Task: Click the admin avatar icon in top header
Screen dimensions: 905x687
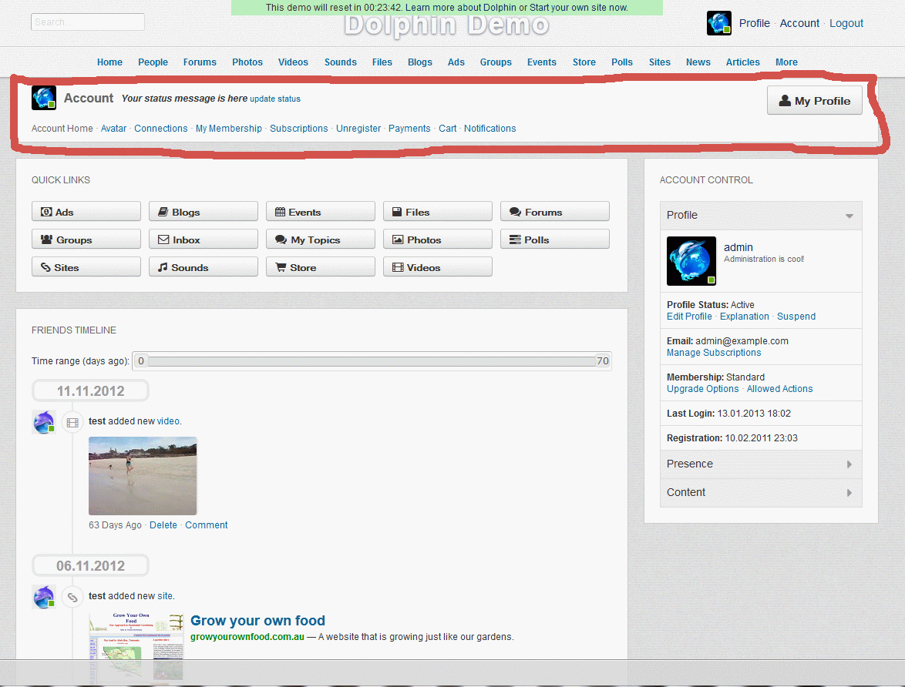Action: click(718, 23)
